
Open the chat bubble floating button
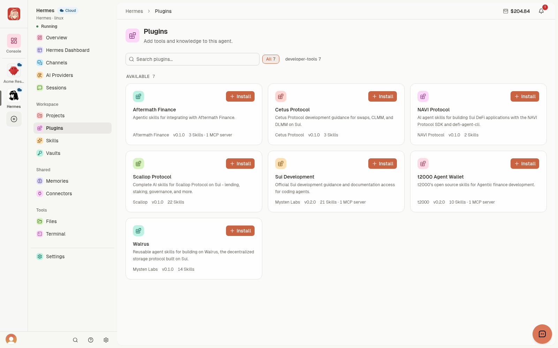pos(542,334)
